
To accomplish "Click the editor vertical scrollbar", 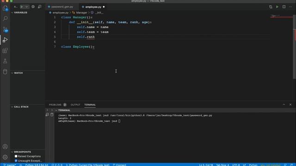I will pyautogui.click(x=294, y=47).
